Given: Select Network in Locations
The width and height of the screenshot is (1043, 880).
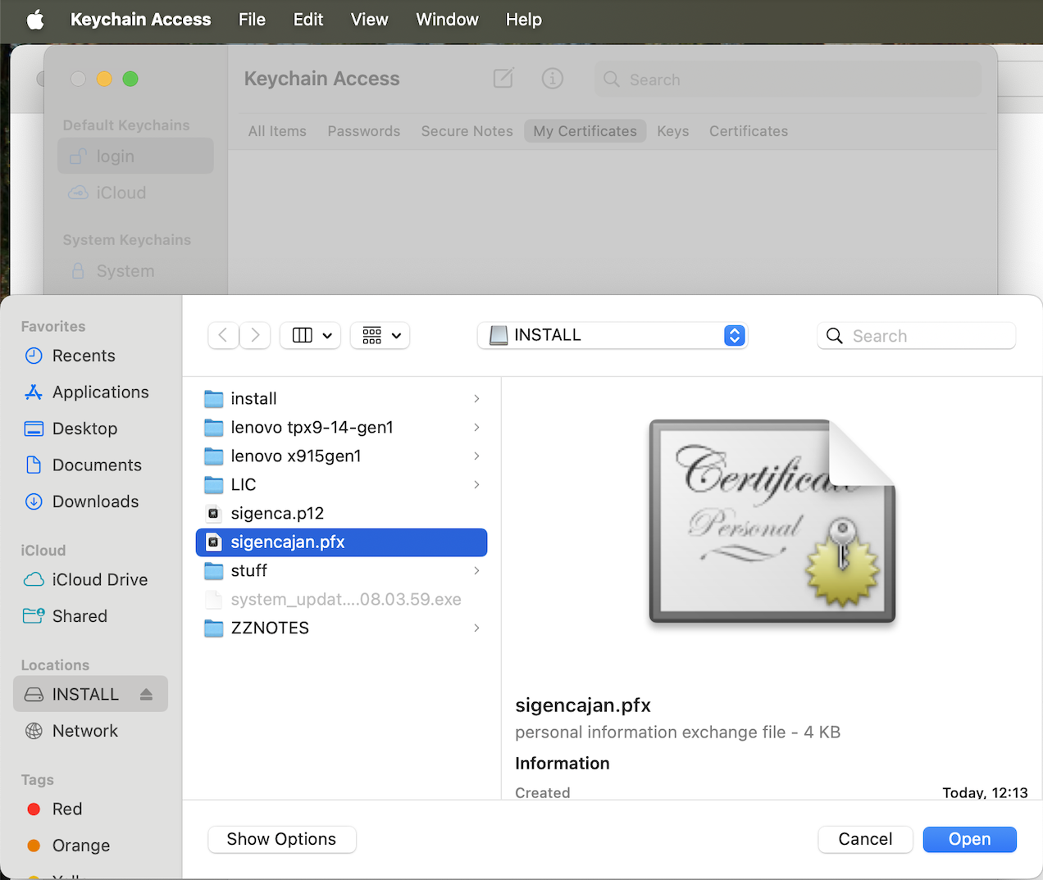Looking at the screenshot, I should pos(84,731).
